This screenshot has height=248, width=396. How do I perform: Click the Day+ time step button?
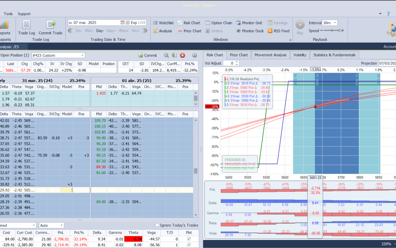[111, 30]
